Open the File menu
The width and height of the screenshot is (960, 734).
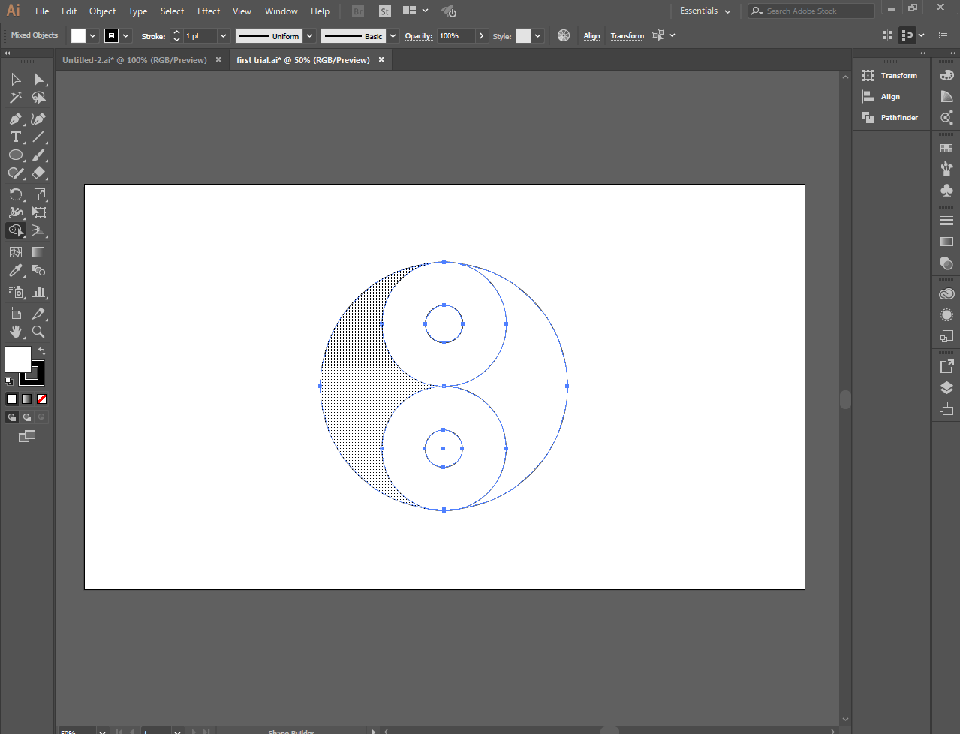pos(42,11)
